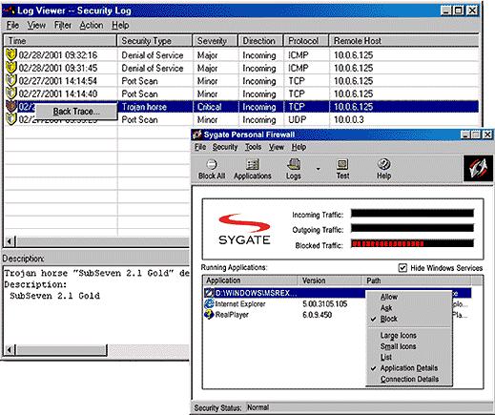Select Internet Explorer row in applications
This screenshot has height=415, width=495.
(337, 303)
